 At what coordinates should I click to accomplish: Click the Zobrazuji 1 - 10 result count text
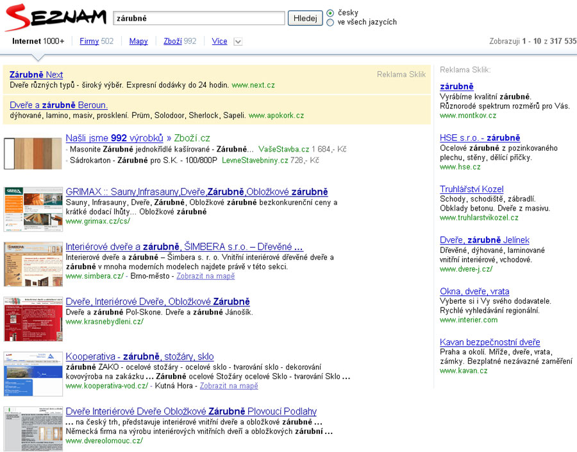tap(533, 41)
